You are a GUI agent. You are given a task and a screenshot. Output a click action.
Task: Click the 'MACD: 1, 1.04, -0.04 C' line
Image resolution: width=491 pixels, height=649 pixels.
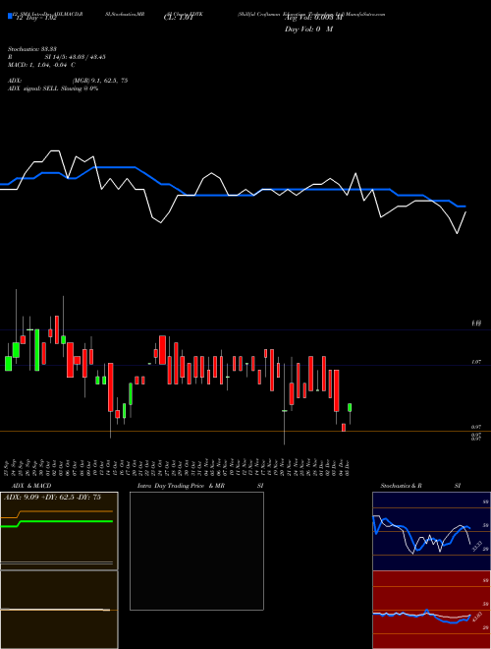(41, 65)
